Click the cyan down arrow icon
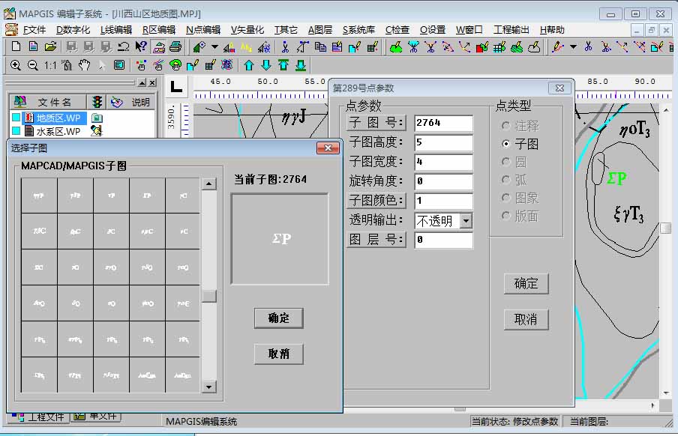This screenshot has width=678, height=436. [x=266, y=65]
